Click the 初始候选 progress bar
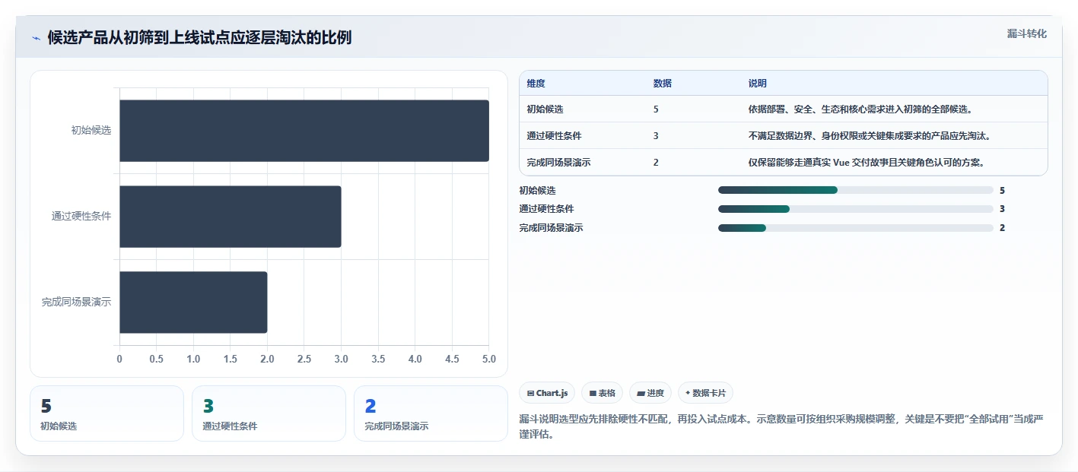This screenshot has height=472, width=1078. pos(856,190)
